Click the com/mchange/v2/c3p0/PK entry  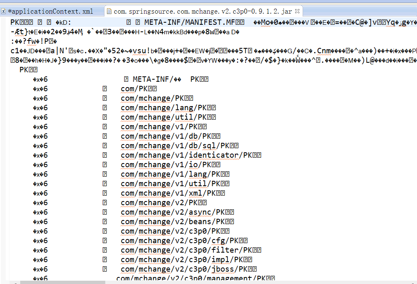pyautogui.click(x=175, y=231)
